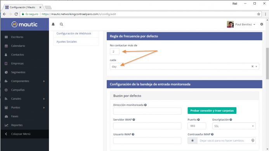Open Configuración de Webhook settings
269x151 pixels.
click(x=74, y=33)
